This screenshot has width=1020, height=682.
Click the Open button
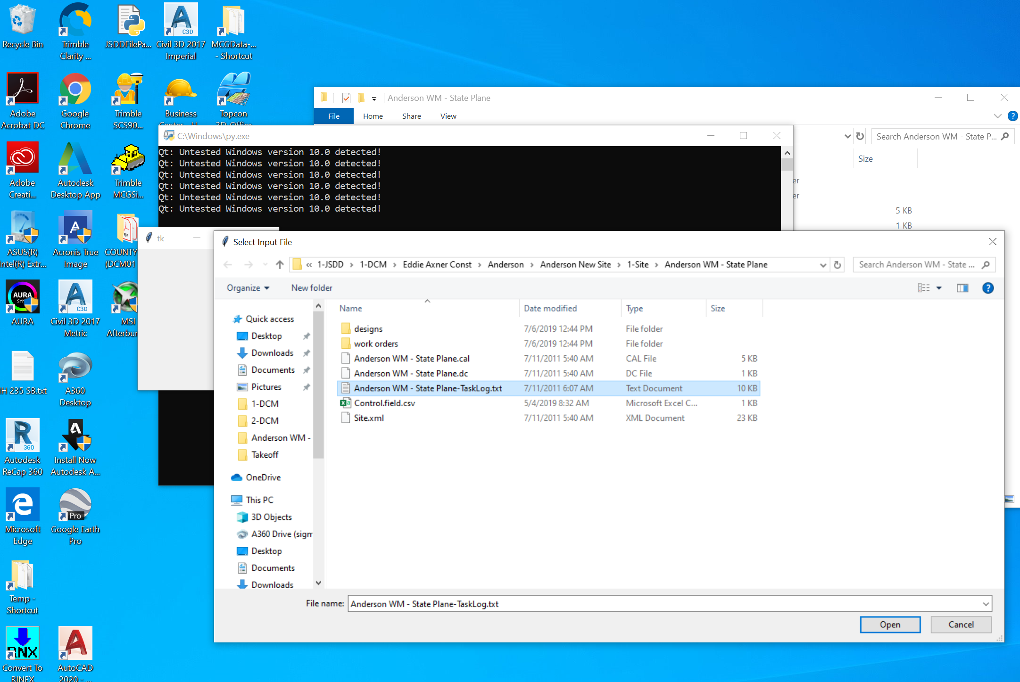pyautogui.click(x=890, y=624)
